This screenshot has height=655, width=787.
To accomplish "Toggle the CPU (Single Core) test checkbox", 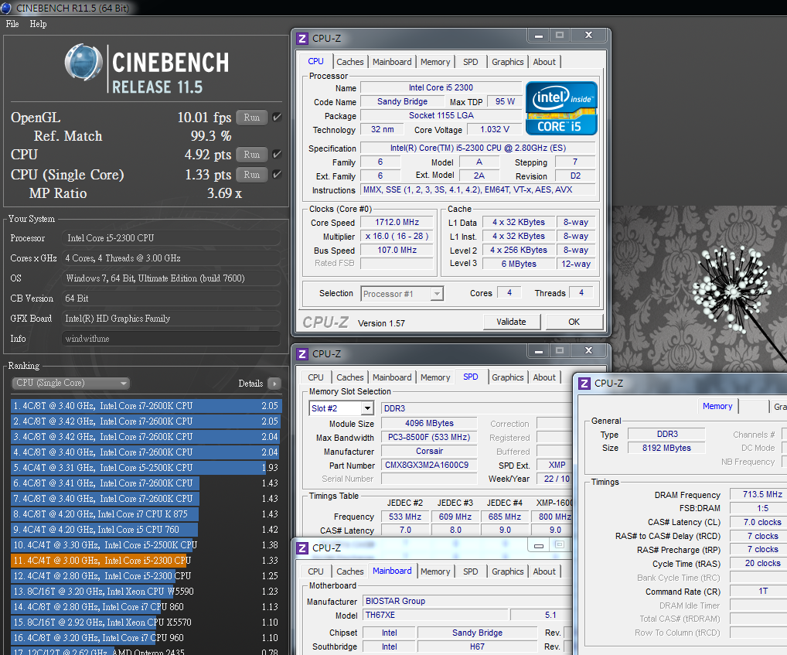I will (x=277, y=175).
